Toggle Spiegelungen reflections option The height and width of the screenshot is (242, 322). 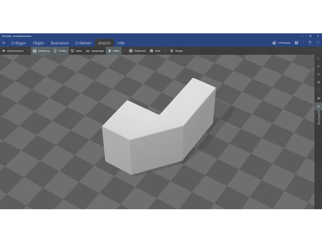(95, 51)
